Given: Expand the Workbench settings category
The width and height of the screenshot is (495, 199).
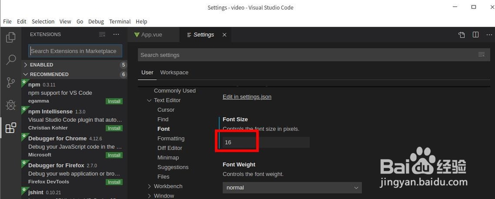Looking at the screenshot, I should (149, 186).
